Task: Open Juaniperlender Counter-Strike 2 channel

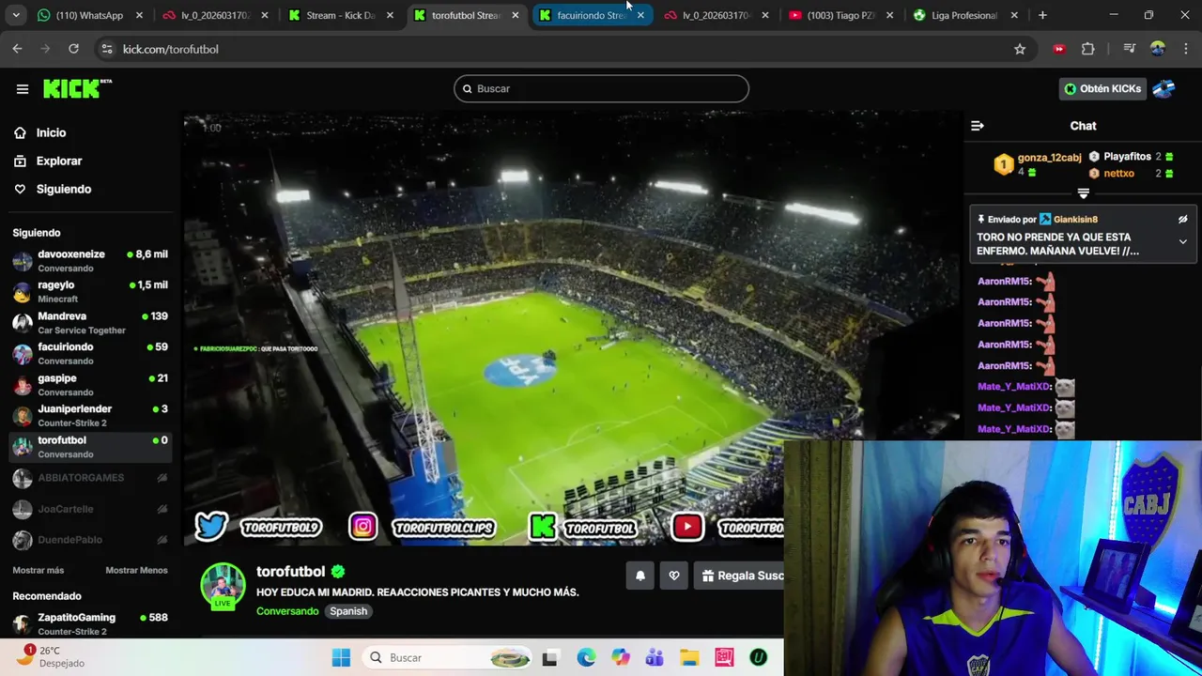Action: pyautogui.click(x=90, y=416)
